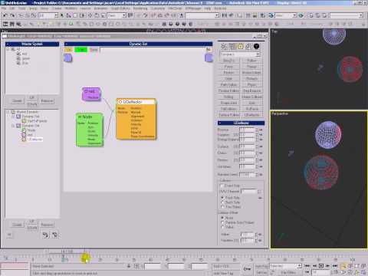Click the current frame number field
The image size is (368, 276).
pyautogui.click(x=321, y=272)
